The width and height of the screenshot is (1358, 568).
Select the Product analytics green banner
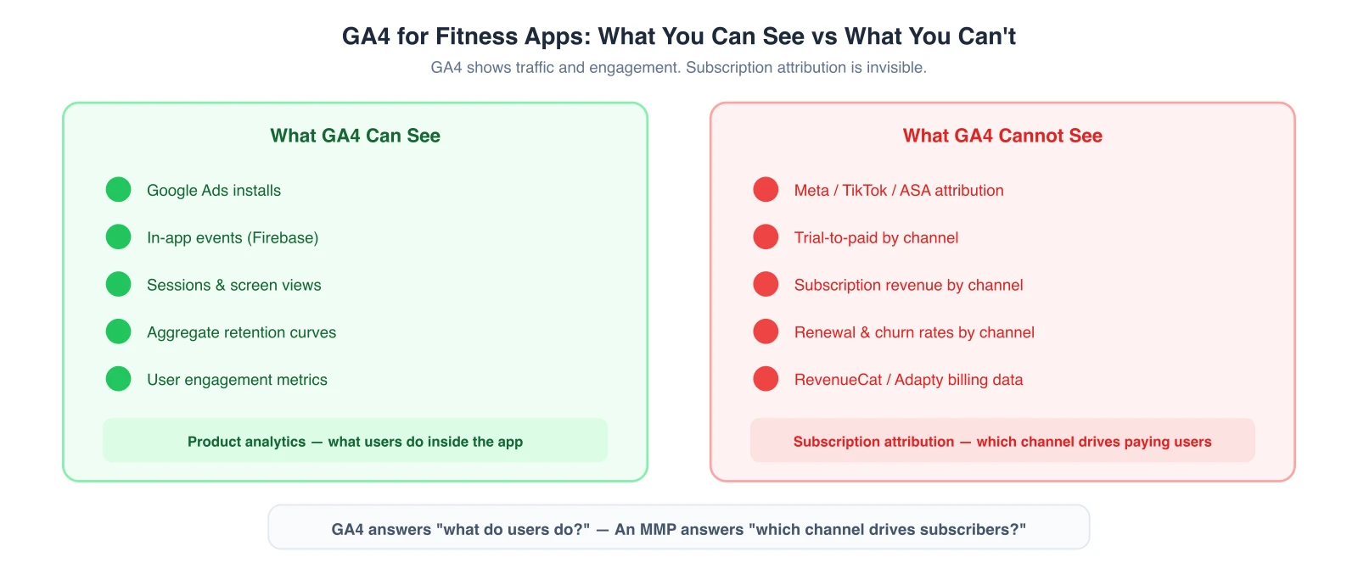point(355,441)
